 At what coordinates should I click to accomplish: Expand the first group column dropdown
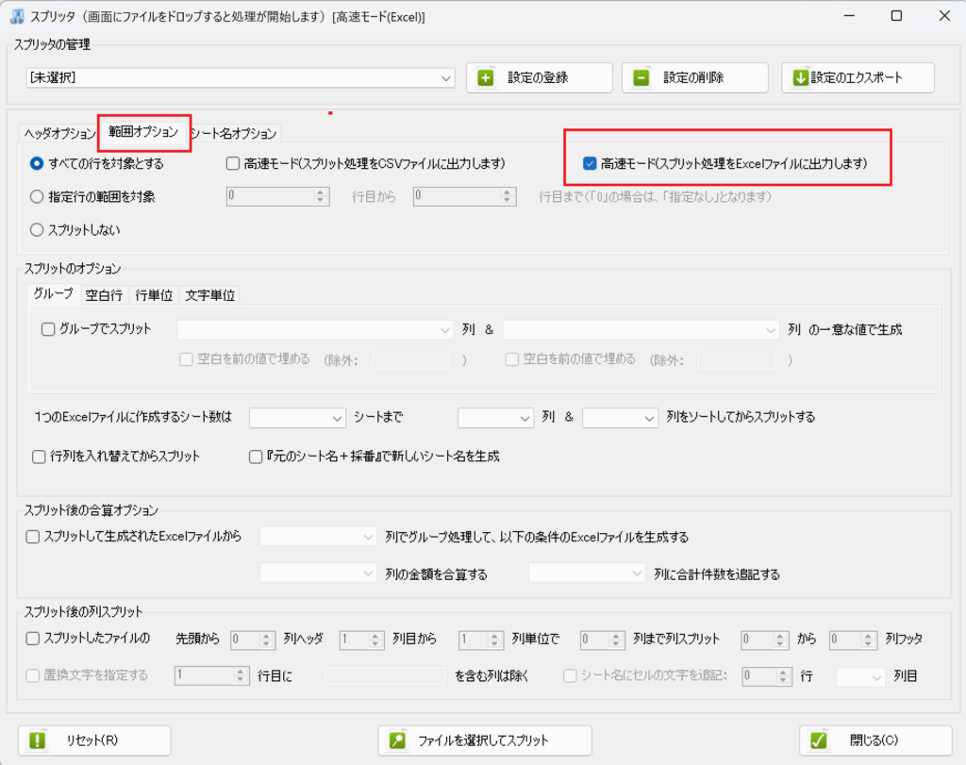[315, 330]
